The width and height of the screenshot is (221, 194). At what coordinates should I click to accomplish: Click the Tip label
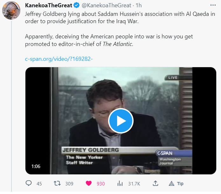(x=180, y=184)
